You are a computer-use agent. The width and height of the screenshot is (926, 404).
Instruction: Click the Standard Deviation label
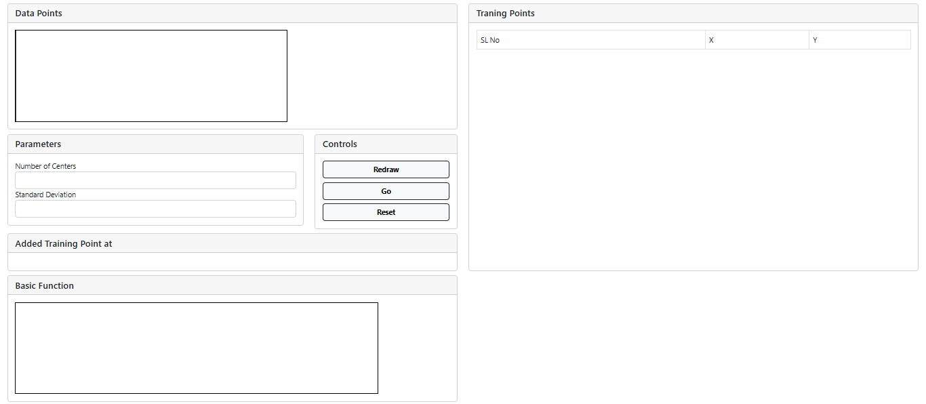click(45, 195)
